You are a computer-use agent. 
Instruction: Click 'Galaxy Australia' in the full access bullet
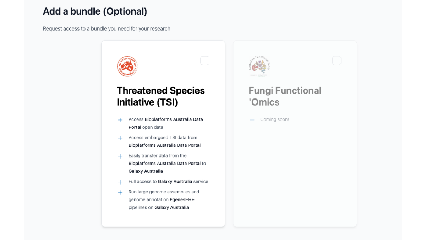coord(175,181)
